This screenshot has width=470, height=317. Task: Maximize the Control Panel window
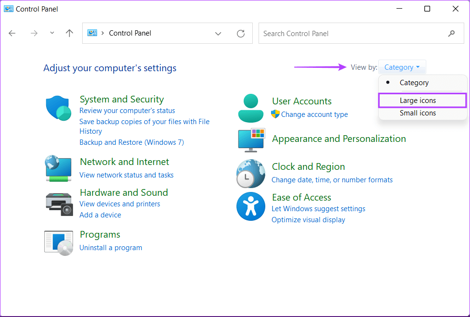[427, 9]
